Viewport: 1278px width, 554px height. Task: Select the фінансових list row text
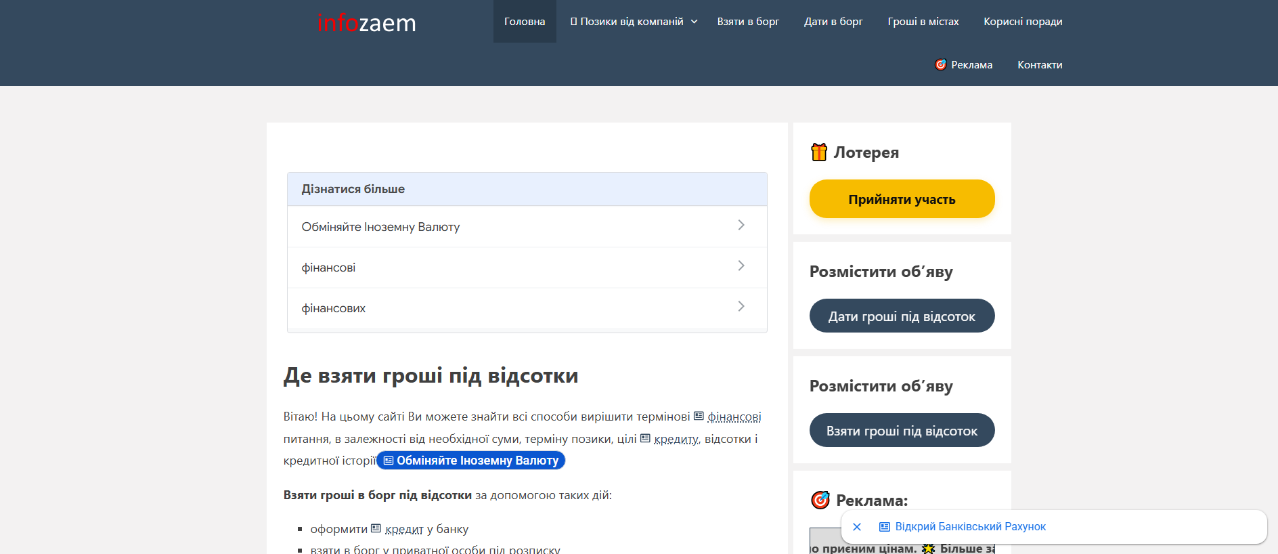pyautogui.click(x=334, y=308)
